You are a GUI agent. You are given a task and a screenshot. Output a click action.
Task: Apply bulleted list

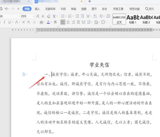coord(63,16)
